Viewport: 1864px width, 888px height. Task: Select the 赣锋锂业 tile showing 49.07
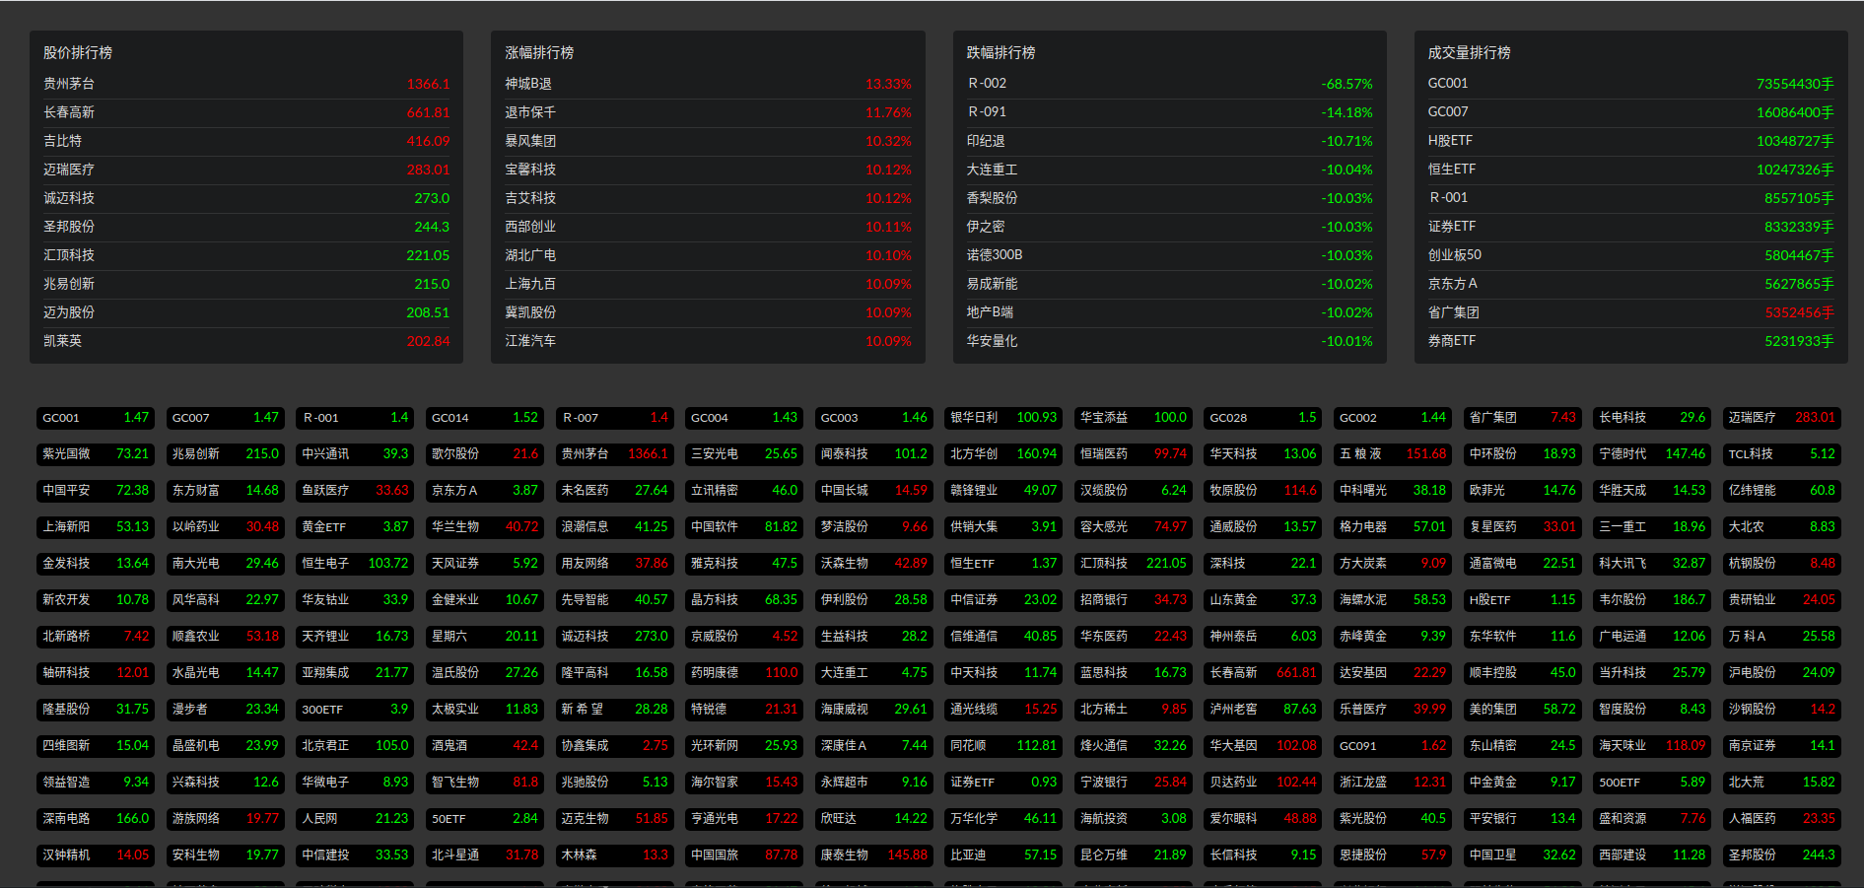click(x=1003, y=491)
